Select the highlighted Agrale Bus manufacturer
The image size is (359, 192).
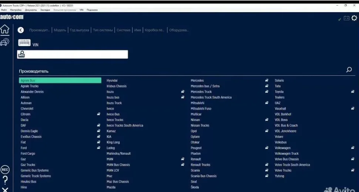pos(60,80)
